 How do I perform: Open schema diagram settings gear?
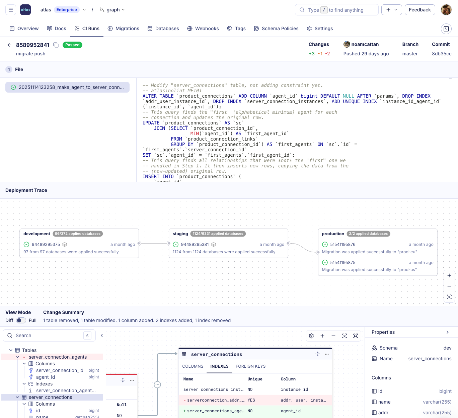coord(311,336)
